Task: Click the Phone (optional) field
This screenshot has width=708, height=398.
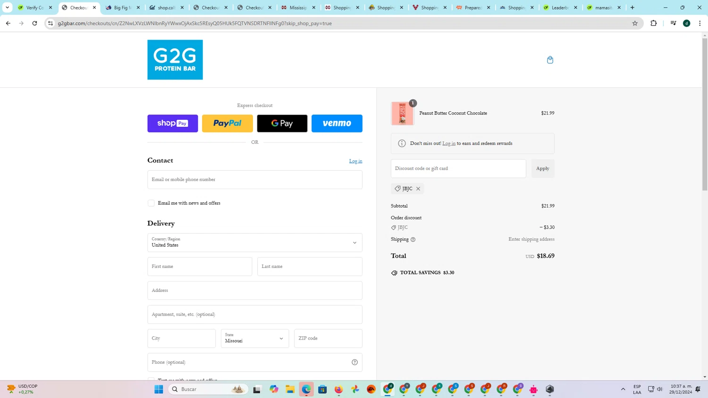Action: 255,362
